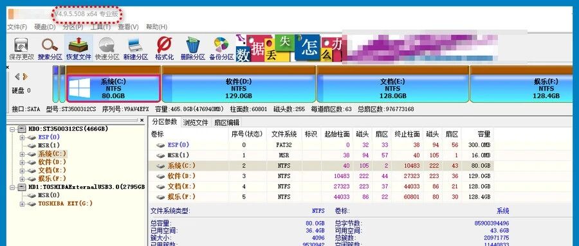Screen dimensions: 579x246
Task: Expand the TOSHIBA EXT(G:) tree node
Action: (22, 204)
